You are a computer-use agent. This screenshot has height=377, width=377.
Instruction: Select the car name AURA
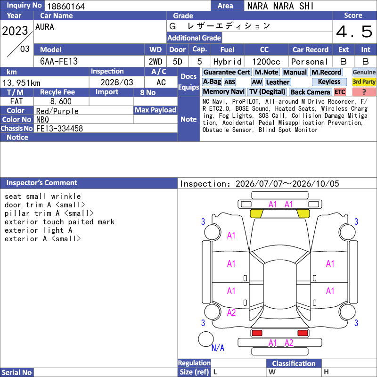(x=45, y=27)
